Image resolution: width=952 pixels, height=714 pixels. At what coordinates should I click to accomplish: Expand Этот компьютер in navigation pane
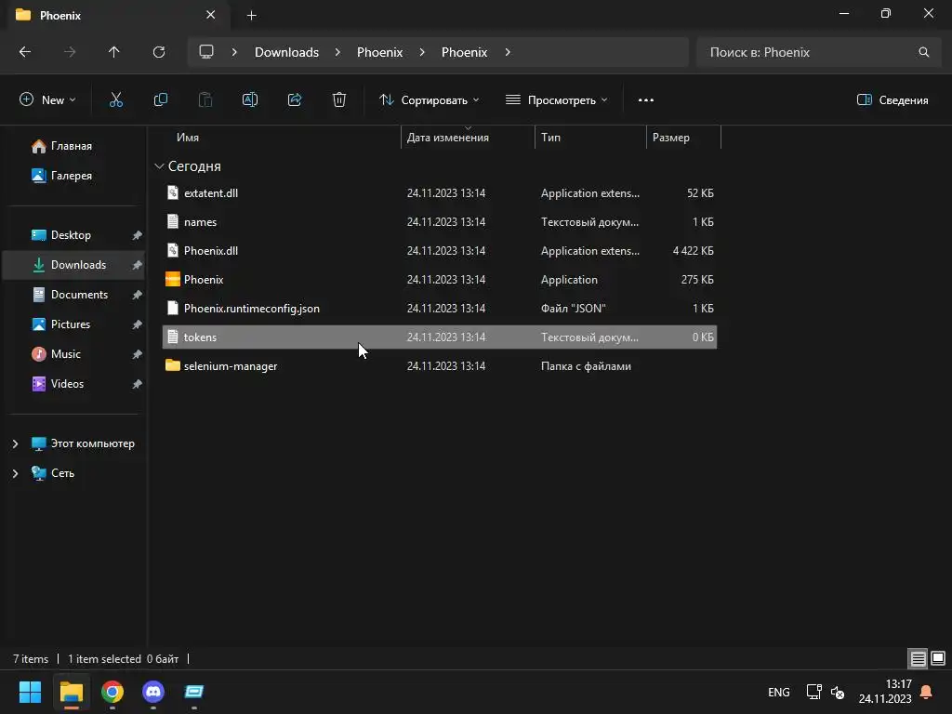click(x=15, y=443)
